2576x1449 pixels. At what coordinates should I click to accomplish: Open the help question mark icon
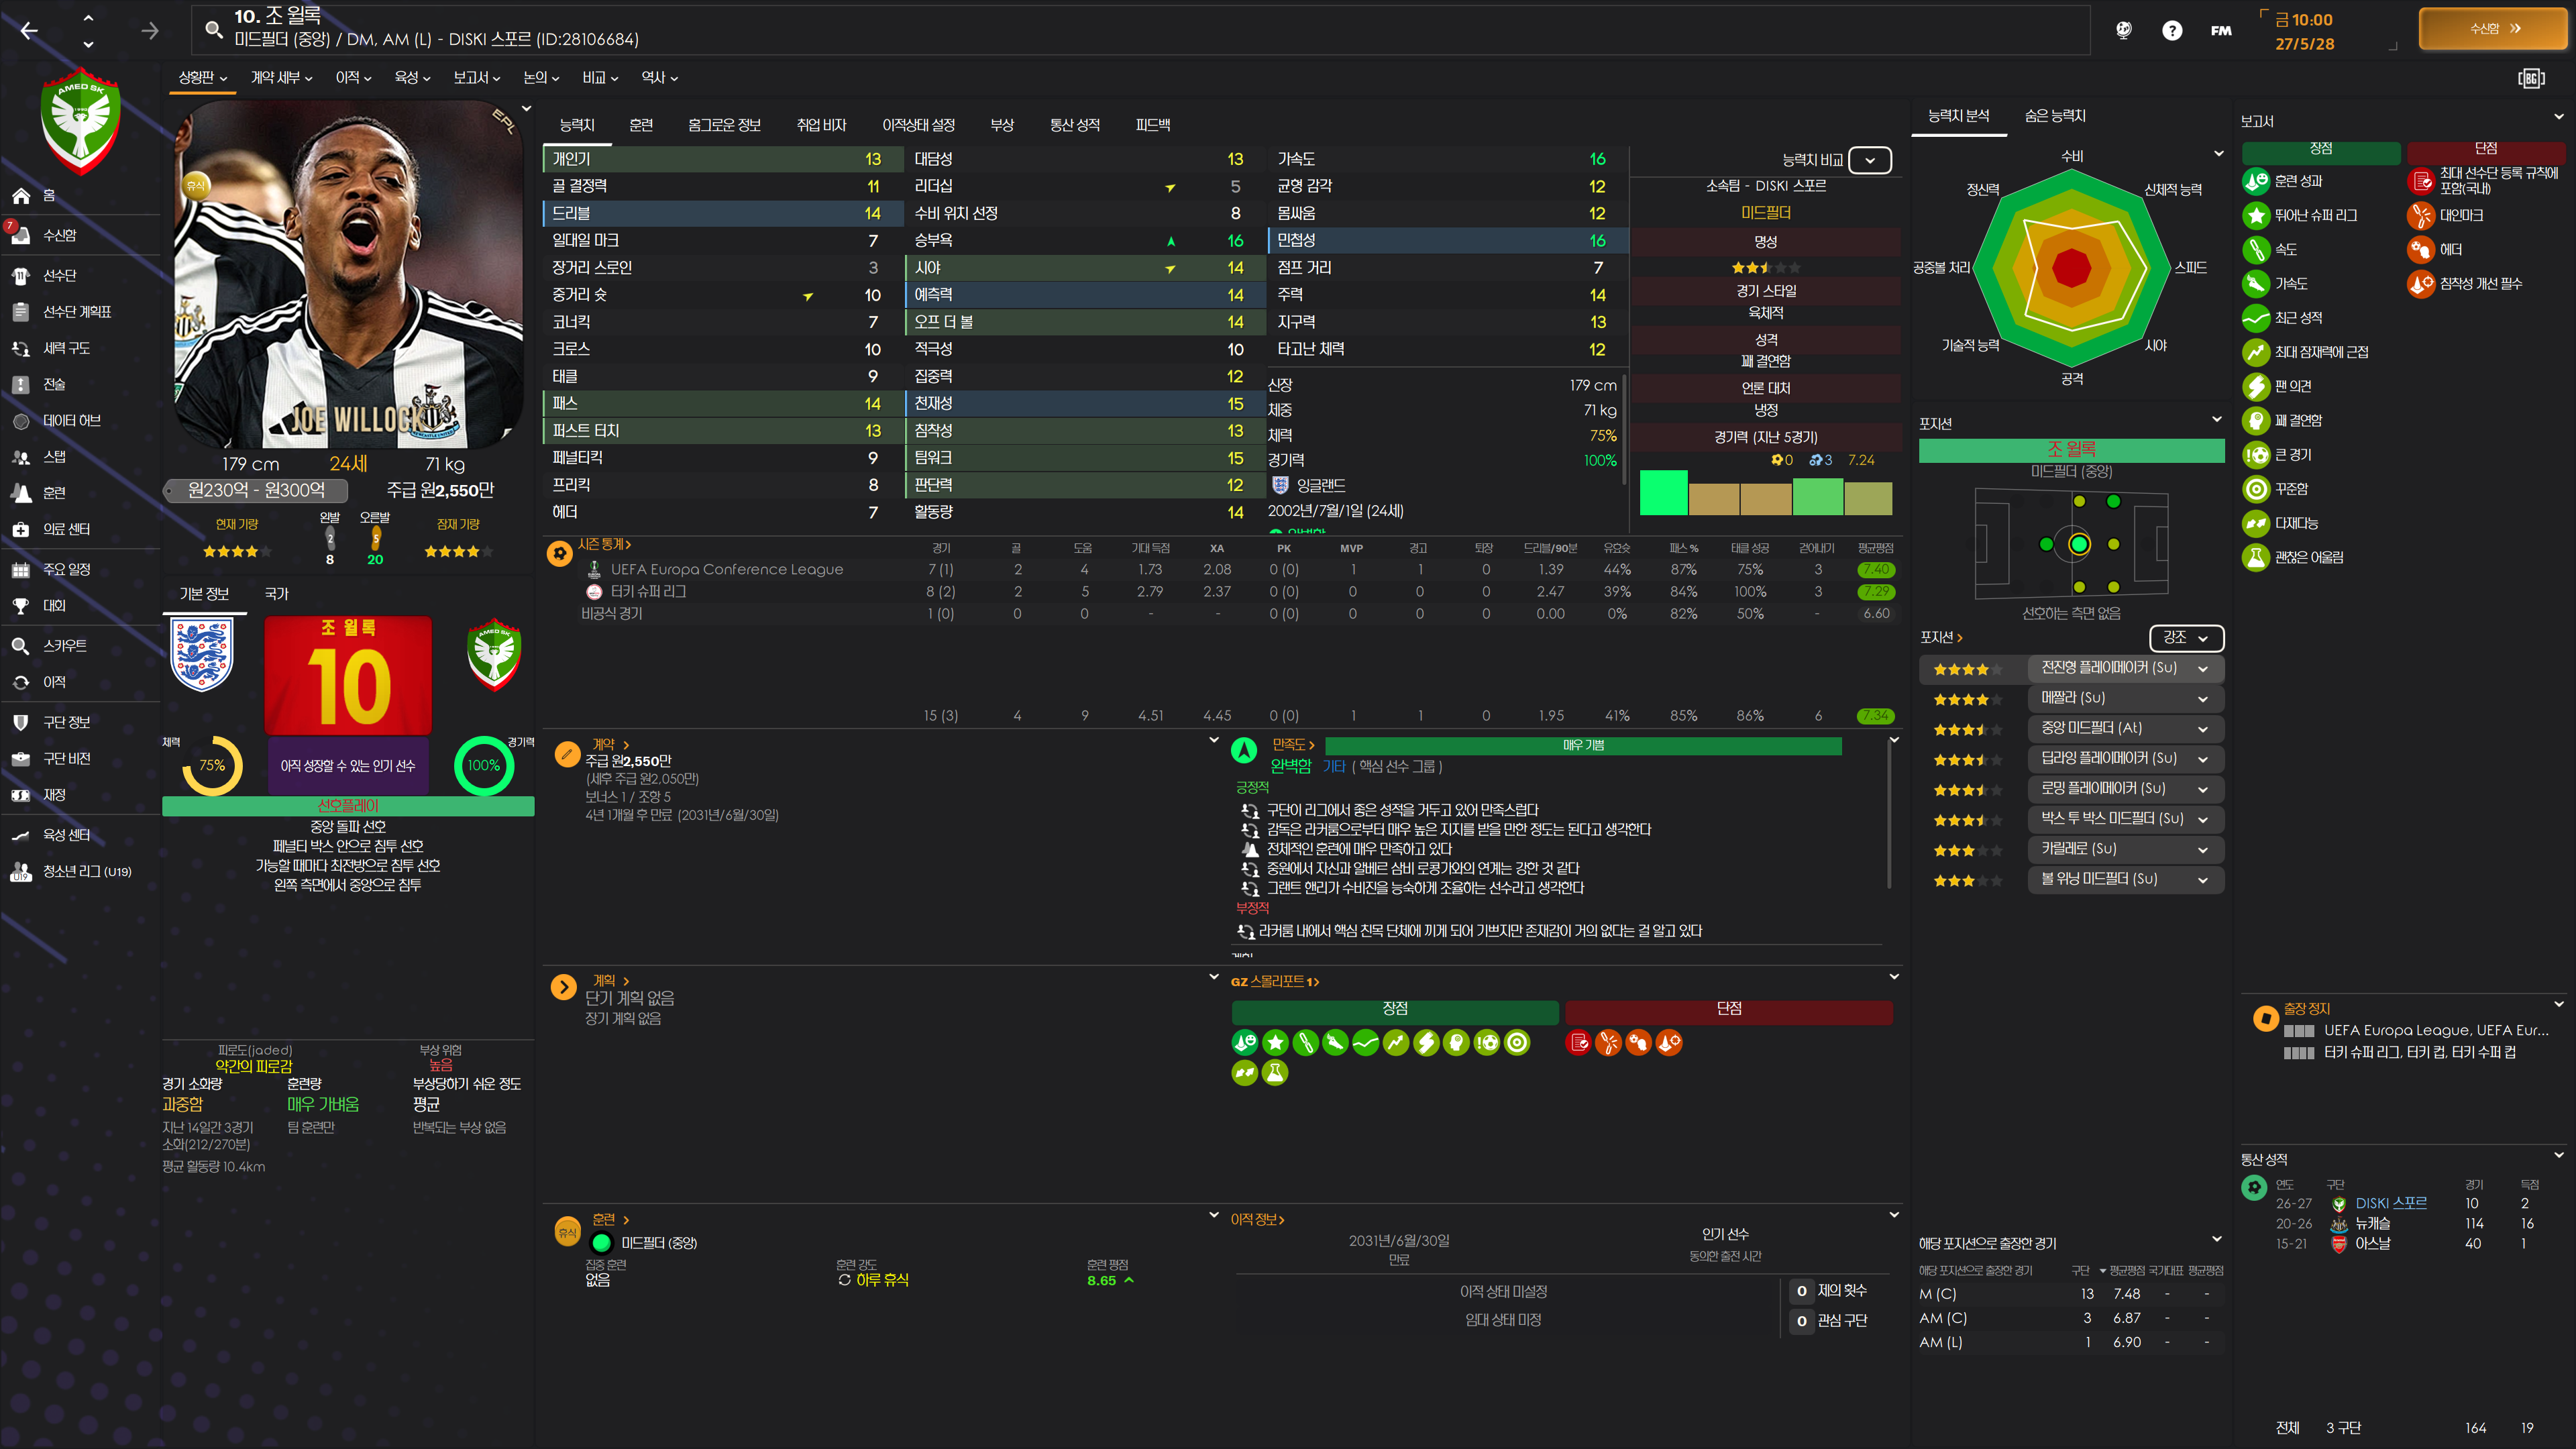[2171, 31]
